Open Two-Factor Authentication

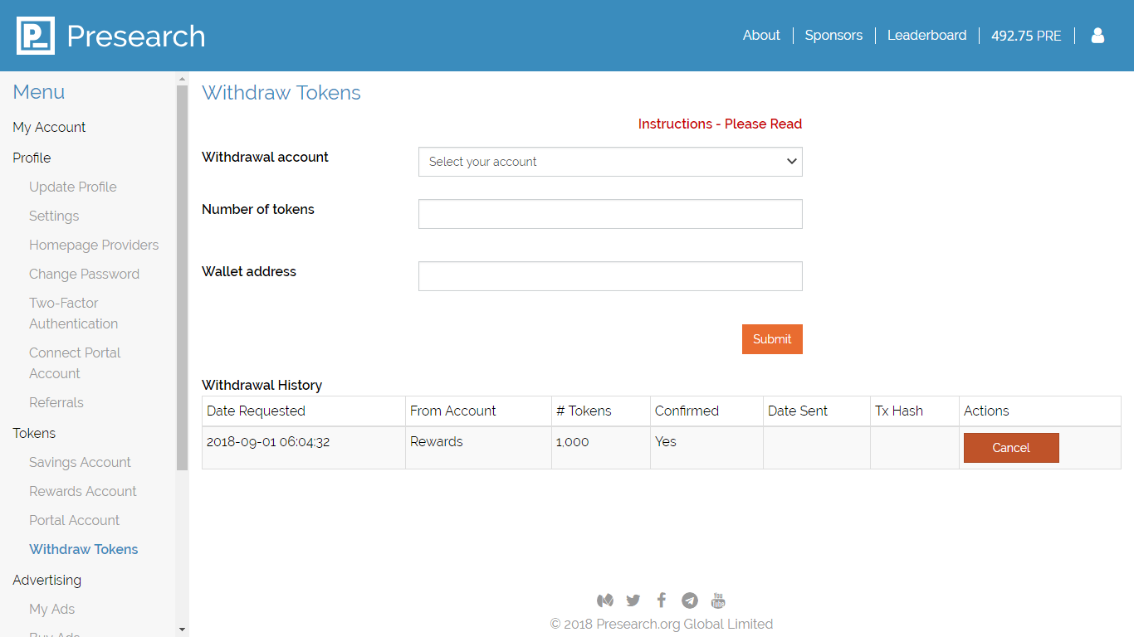73,314
